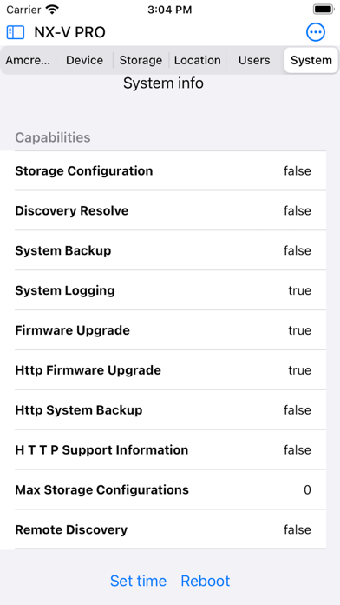Open the more options ellipsis menu
The image size is (340, 605).
click(316, 32)
